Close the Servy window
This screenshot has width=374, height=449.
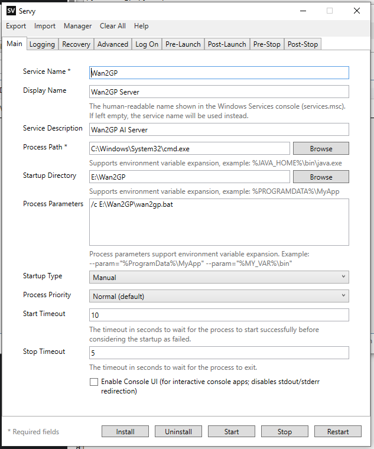click(x=356, y=11)
